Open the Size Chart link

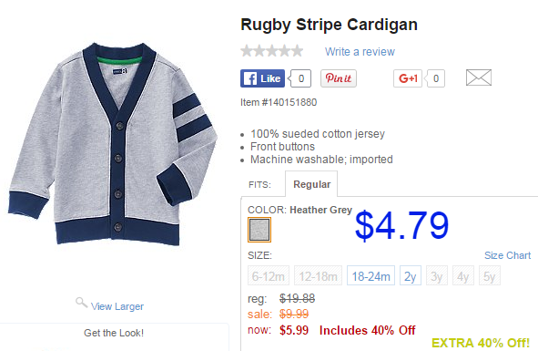tap(507, 255)
